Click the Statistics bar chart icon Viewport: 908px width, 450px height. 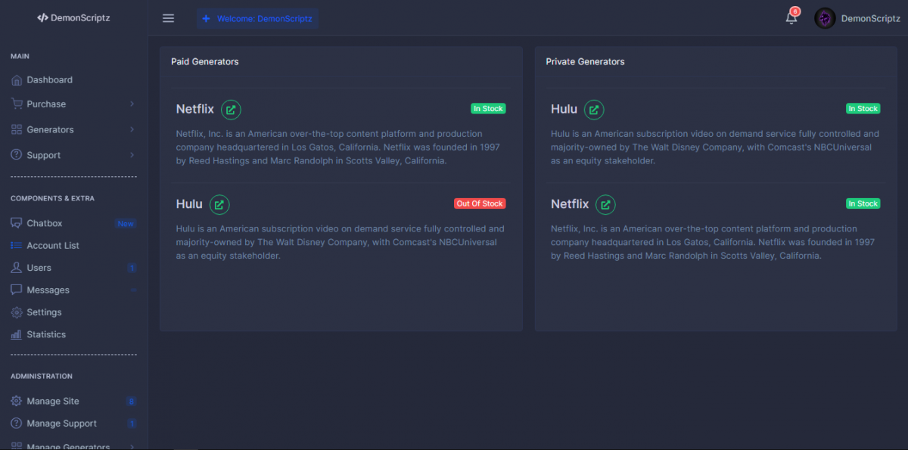pos(17,334)
